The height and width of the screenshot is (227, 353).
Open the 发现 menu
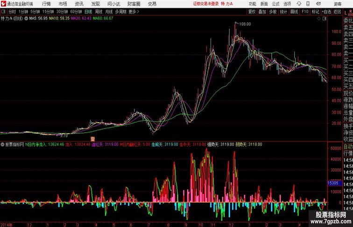tap(95, 4)
